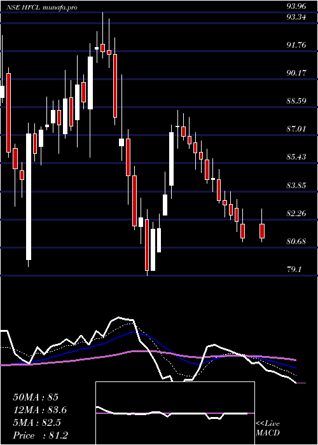Click the 83.85 price axis label
Viewport: 318px width, 445px height.
tap(296, 186)
